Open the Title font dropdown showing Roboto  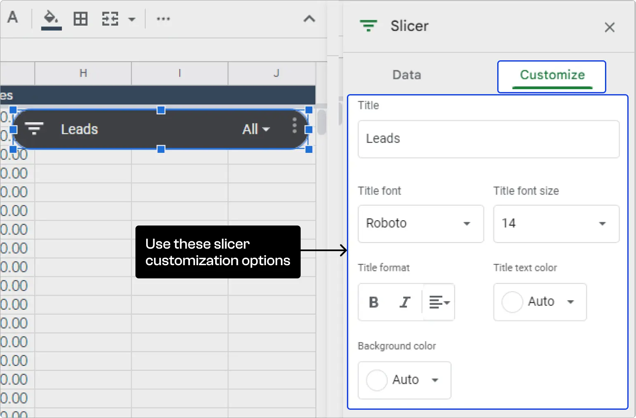coord(420,224)
